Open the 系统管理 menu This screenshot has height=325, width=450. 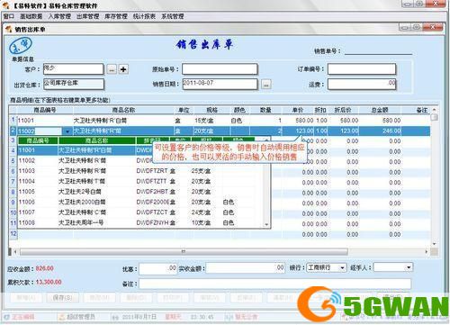point(173,16)
